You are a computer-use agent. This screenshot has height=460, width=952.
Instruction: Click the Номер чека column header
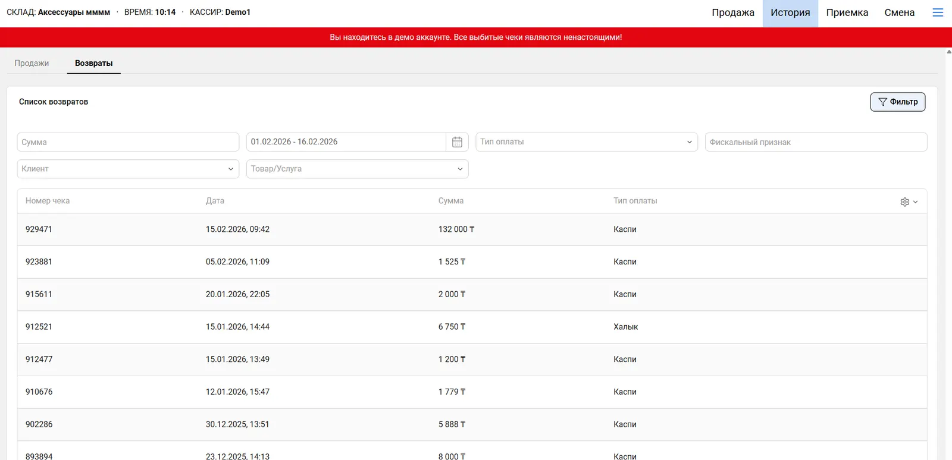pyautogui.click(x=48, y=201)
